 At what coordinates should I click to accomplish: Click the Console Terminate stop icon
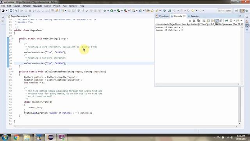(x=190, y=21)
